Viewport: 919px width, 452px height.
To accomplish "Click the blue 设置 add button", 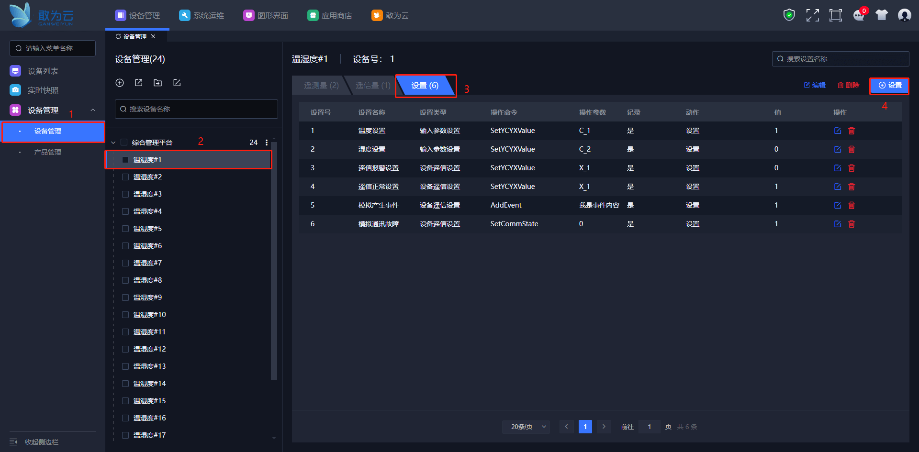I will point(890,85).
